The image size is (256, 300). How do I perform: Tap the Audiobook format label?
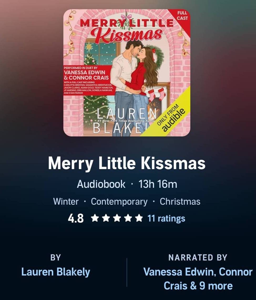101,184
